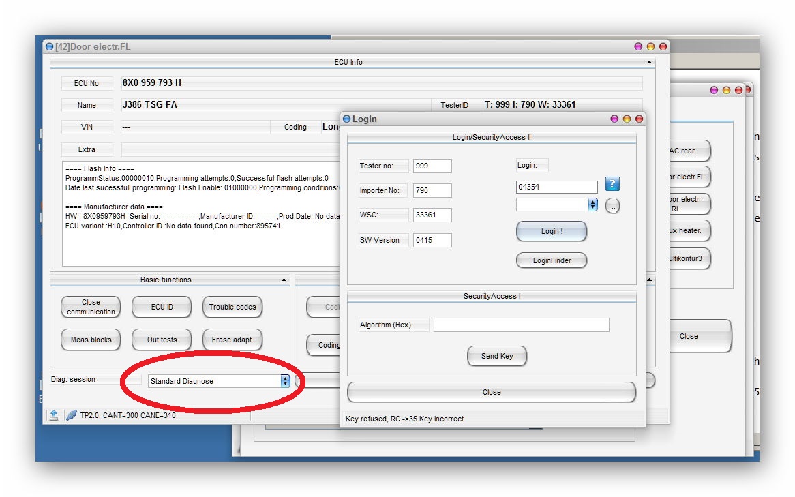
Task: Click the Close button in background window
Action: [x=700, y=336]
